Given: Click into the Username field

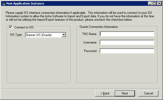Looking at the screenshot, I should (x=127, y=42).
